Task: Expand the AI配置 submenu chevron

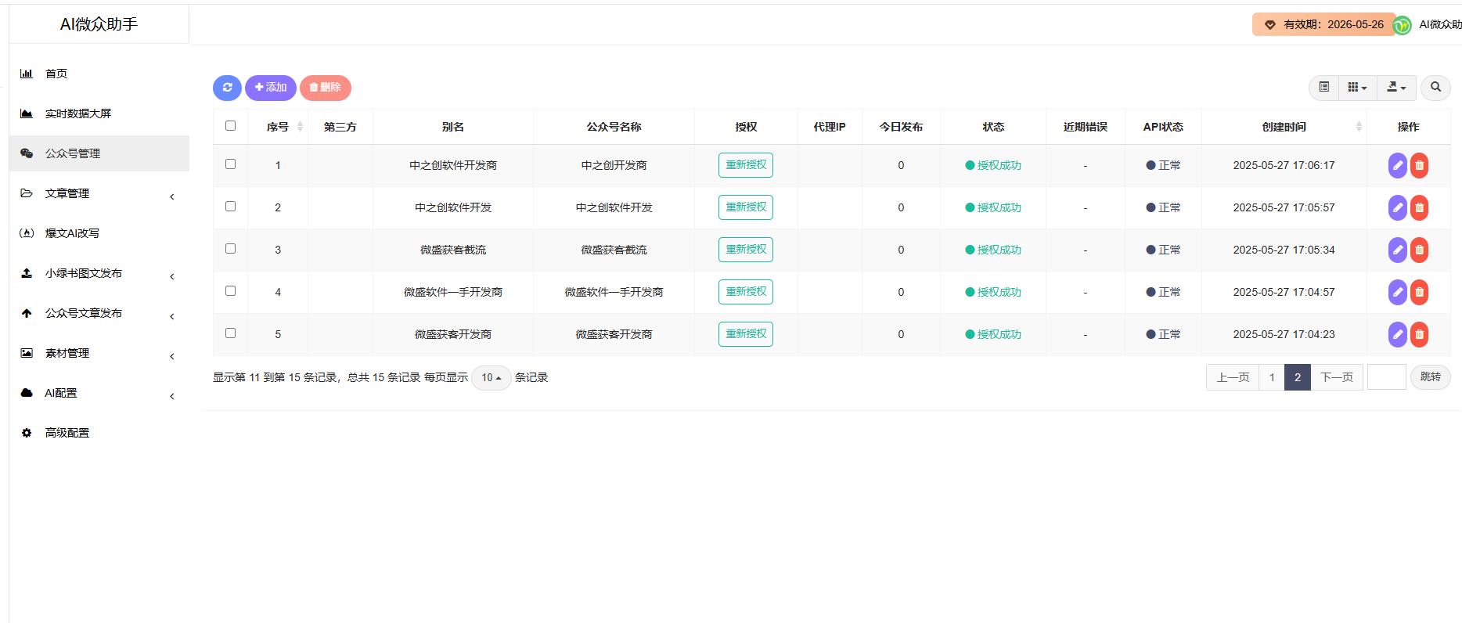Action: click(172, 396)
